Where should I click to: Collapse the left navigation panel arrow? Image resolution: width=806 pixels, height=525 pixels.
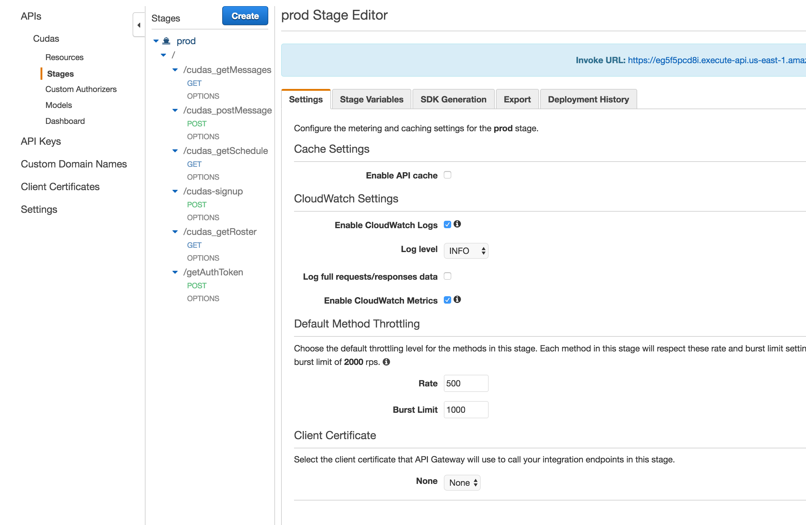[x=138, y=25]
